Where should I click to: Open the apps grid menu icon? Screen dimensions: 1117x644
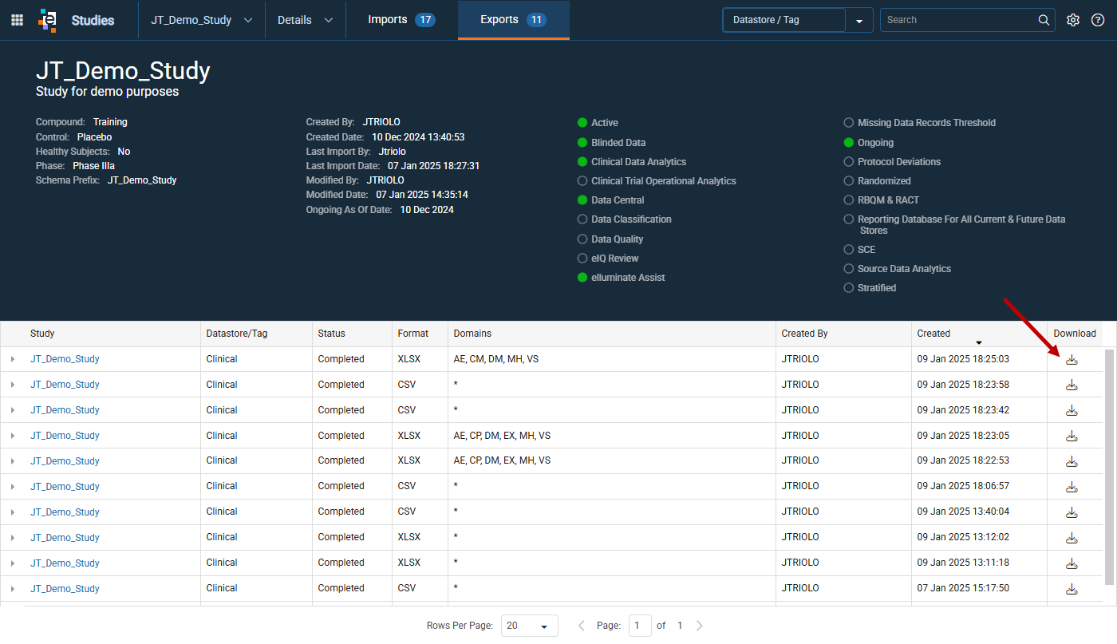tap(17, 20)
